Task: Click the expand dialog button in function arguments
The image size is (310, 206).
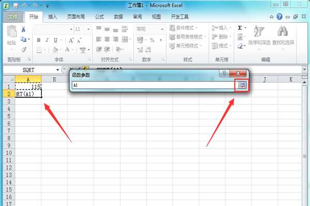Action: click(x=242, y=85)
